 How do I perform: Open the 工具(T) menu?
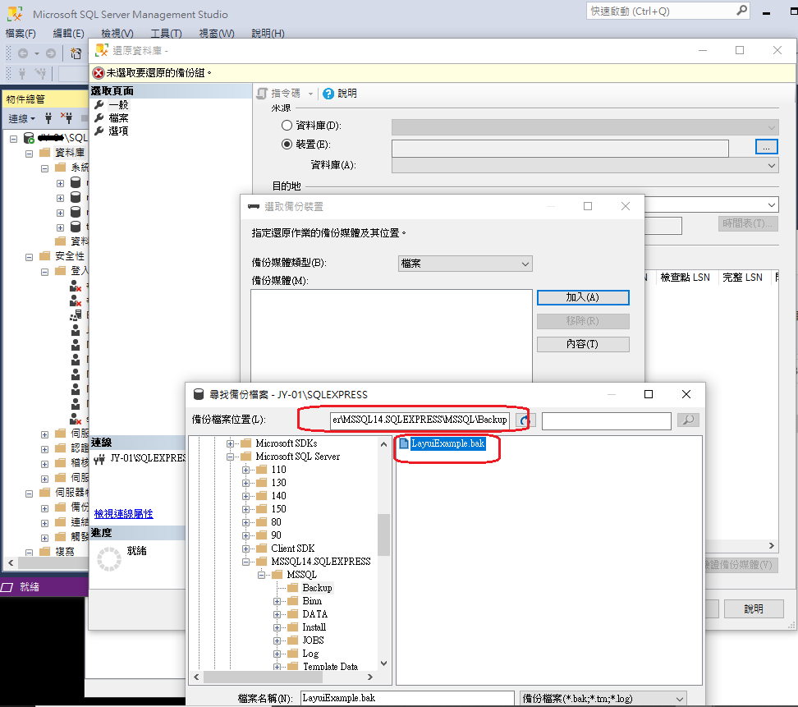pyautogui.click(x=166, y=34)
